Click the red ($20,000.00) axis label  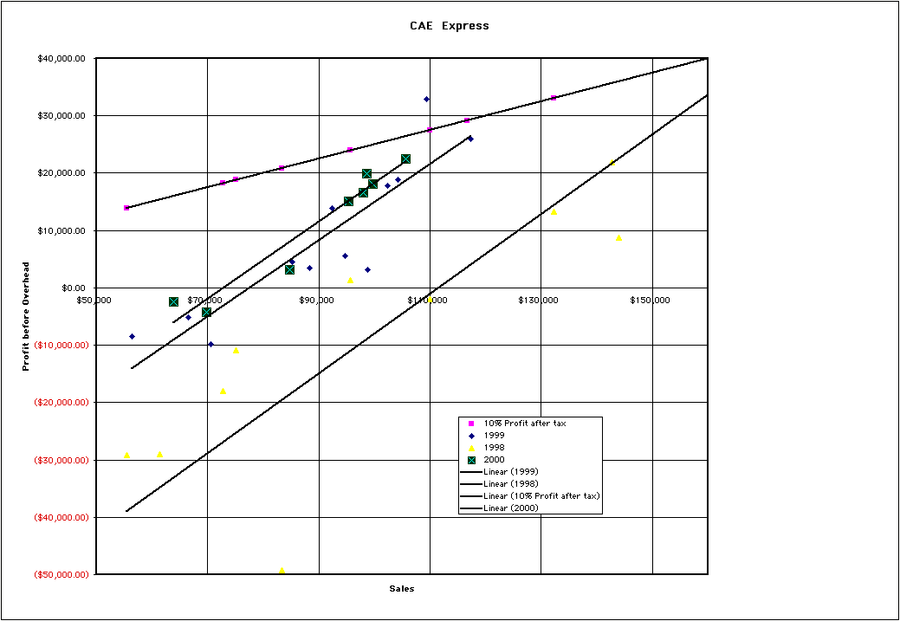tap(62, 403)
